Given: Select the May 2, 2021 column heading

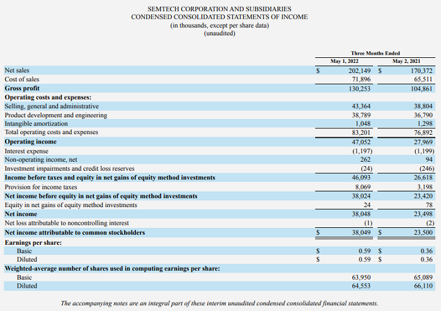Looking at the screenshot, I should coord(406,61).
